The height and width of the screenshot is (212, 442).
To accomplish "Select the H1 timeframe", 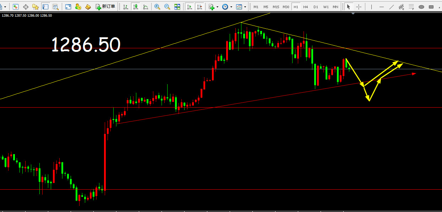I will pyautogui.click(x=296, y=7).
